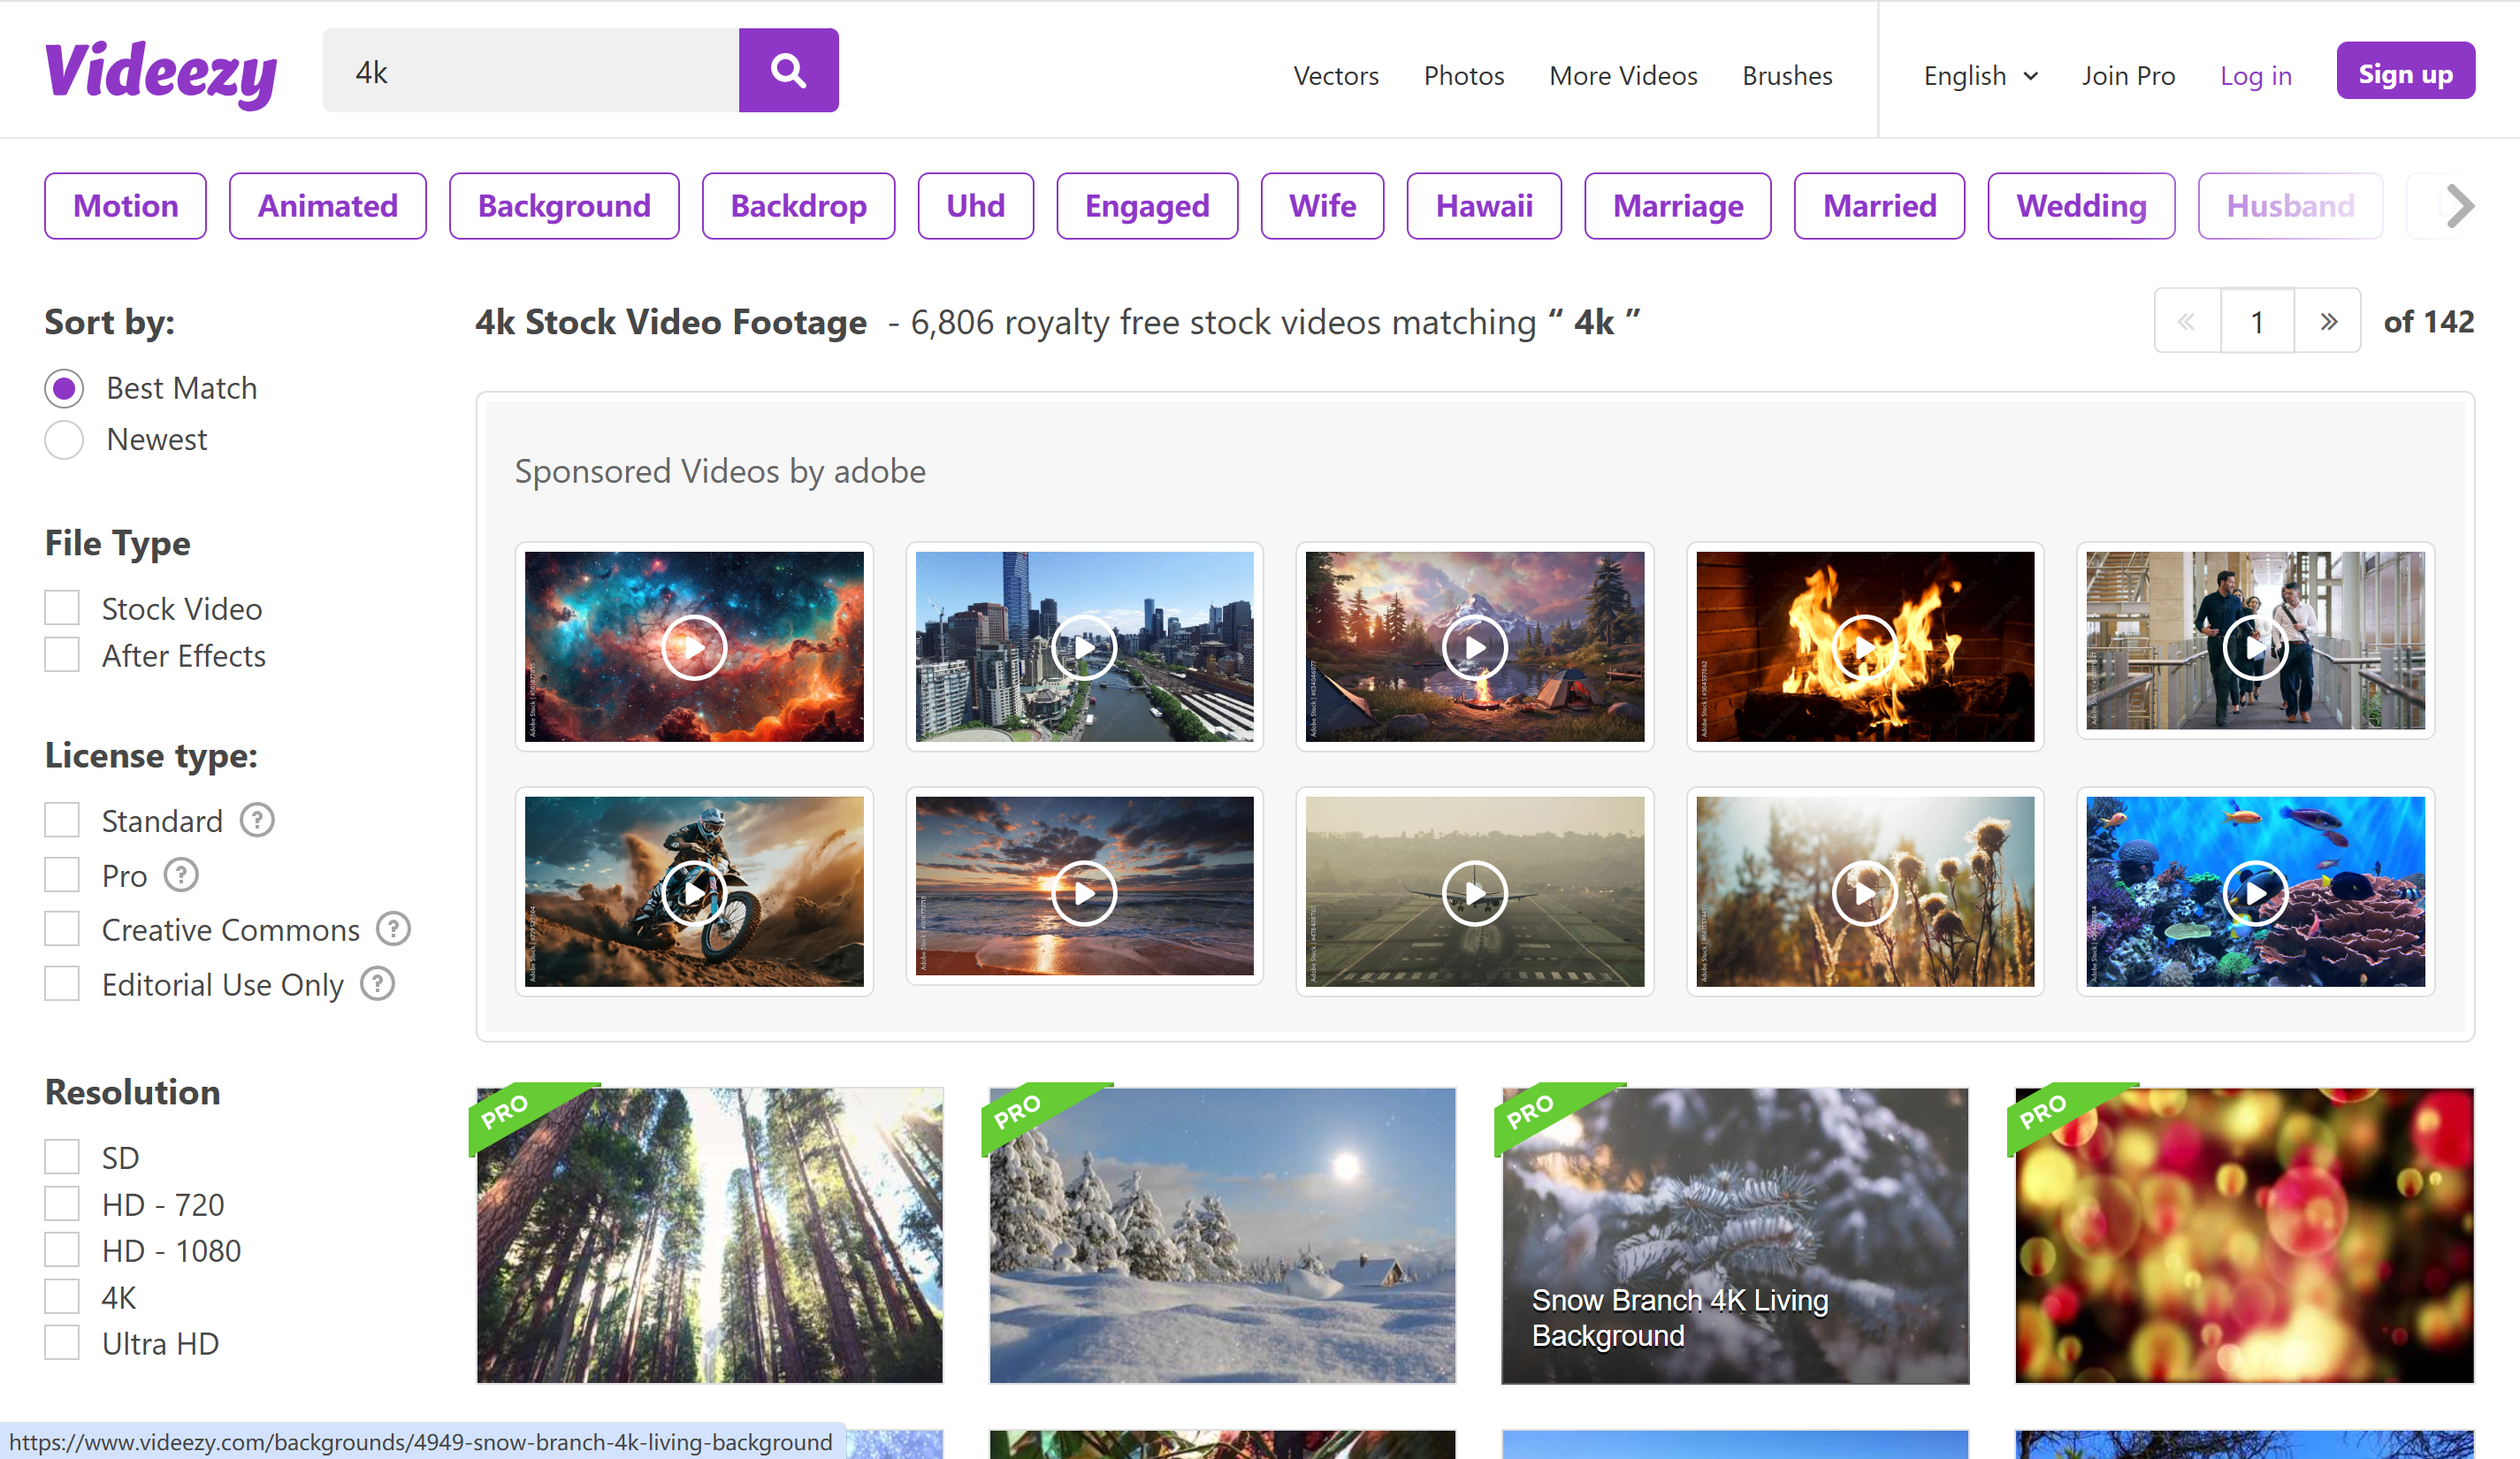Check the 4K resolution checkbox

pos(62,1297)
